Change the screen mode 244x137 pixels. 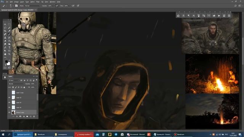coord(9,68)
